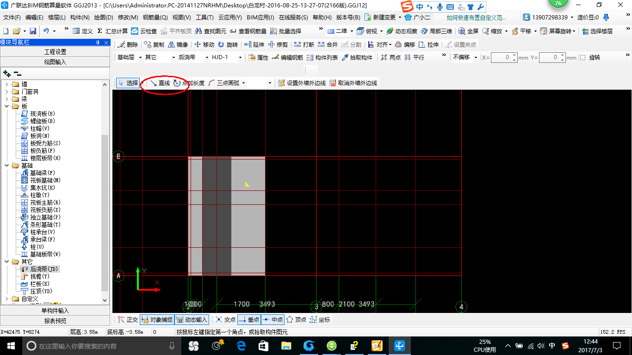Open 汇总计算 (summary calculation)
The image size is (632, 355).
112,31
